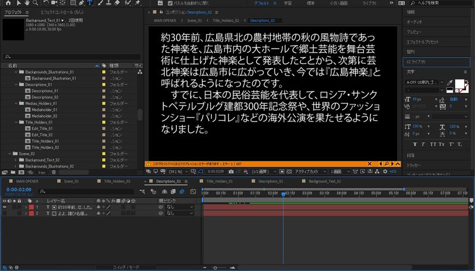
Task: Switch to the MAIN OPENER timeline tab
Action: (x=28, y=181)
